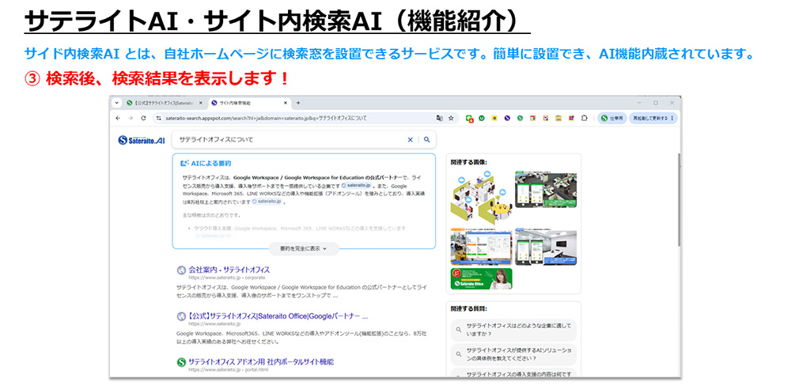
Task: Open first sateraito.jp citation chip in summary
Action: [356, 185]
